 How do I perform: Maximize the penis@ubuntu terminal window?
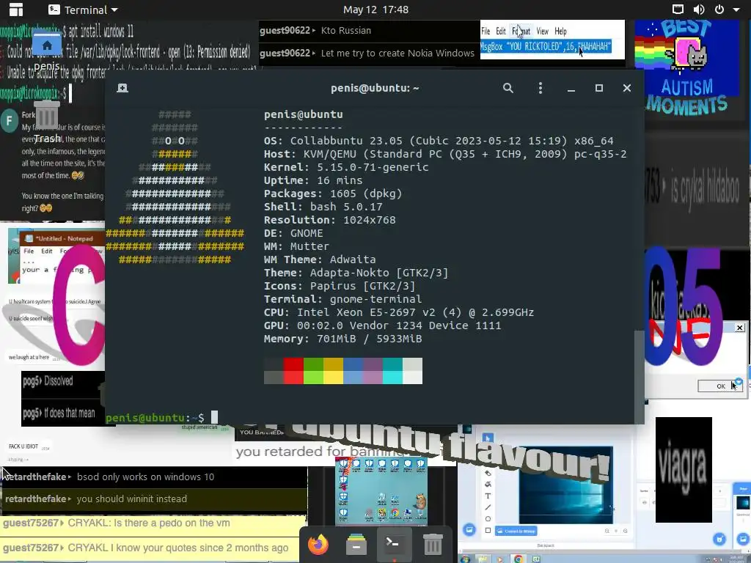598,88
